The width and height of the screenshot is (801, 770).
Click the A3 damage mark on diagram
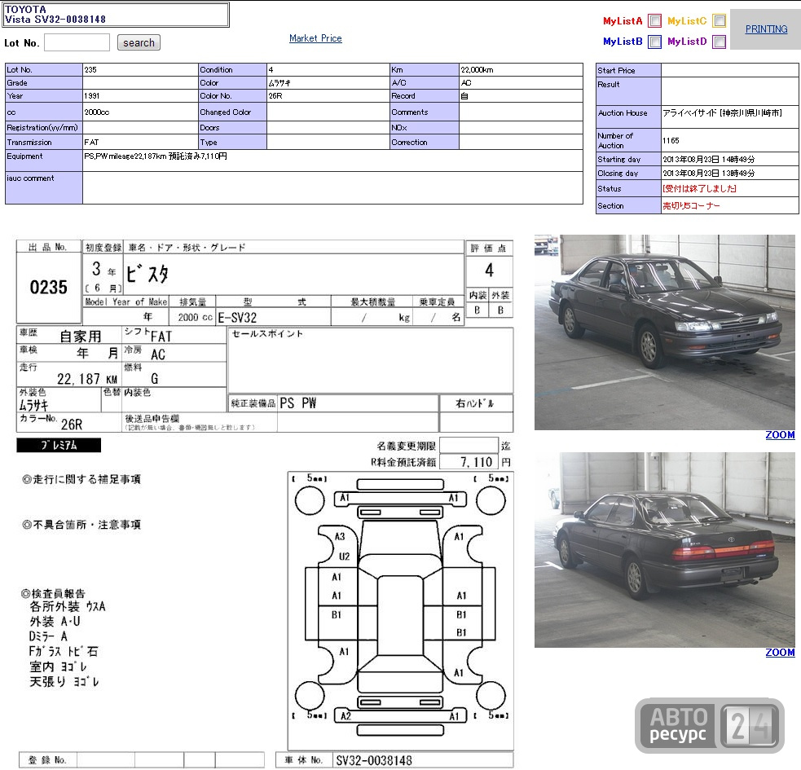pos(341,536)
